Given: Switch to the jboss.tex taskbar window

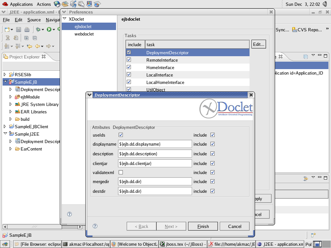Looking at the screenshot, I should pos(183,244).
